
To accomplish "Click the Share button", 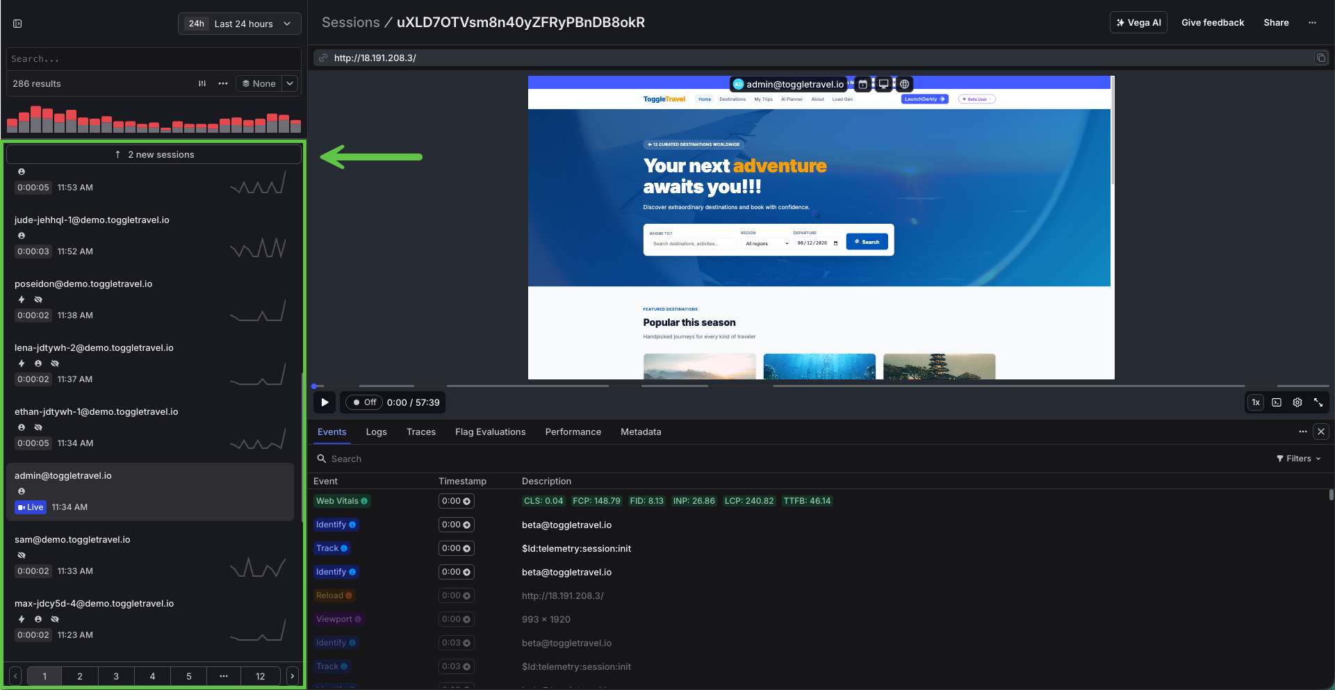I will tap(1276, 23).
